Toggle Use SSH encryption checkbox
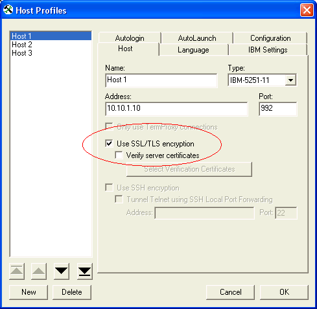Viewport: 317px width, 309px height. click(x=109, y=187)
